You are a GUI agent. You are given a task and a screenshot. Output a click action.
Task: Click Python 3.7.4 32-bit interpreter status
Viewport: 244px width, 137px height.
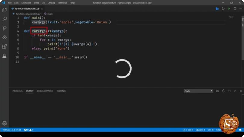12,130
